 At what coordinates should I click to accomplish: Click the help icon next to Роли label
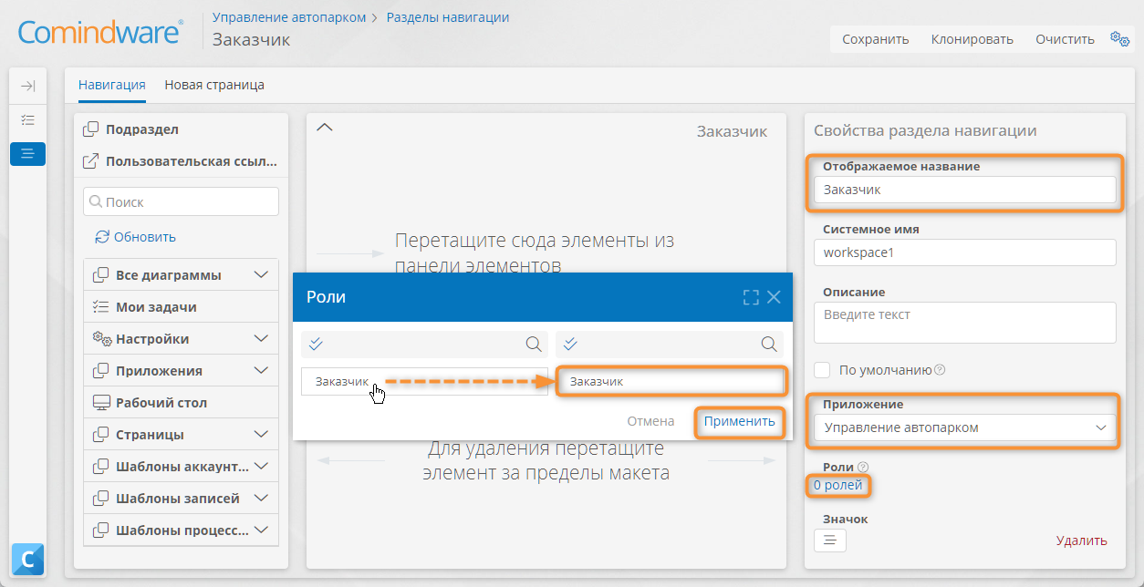point(863,468)
